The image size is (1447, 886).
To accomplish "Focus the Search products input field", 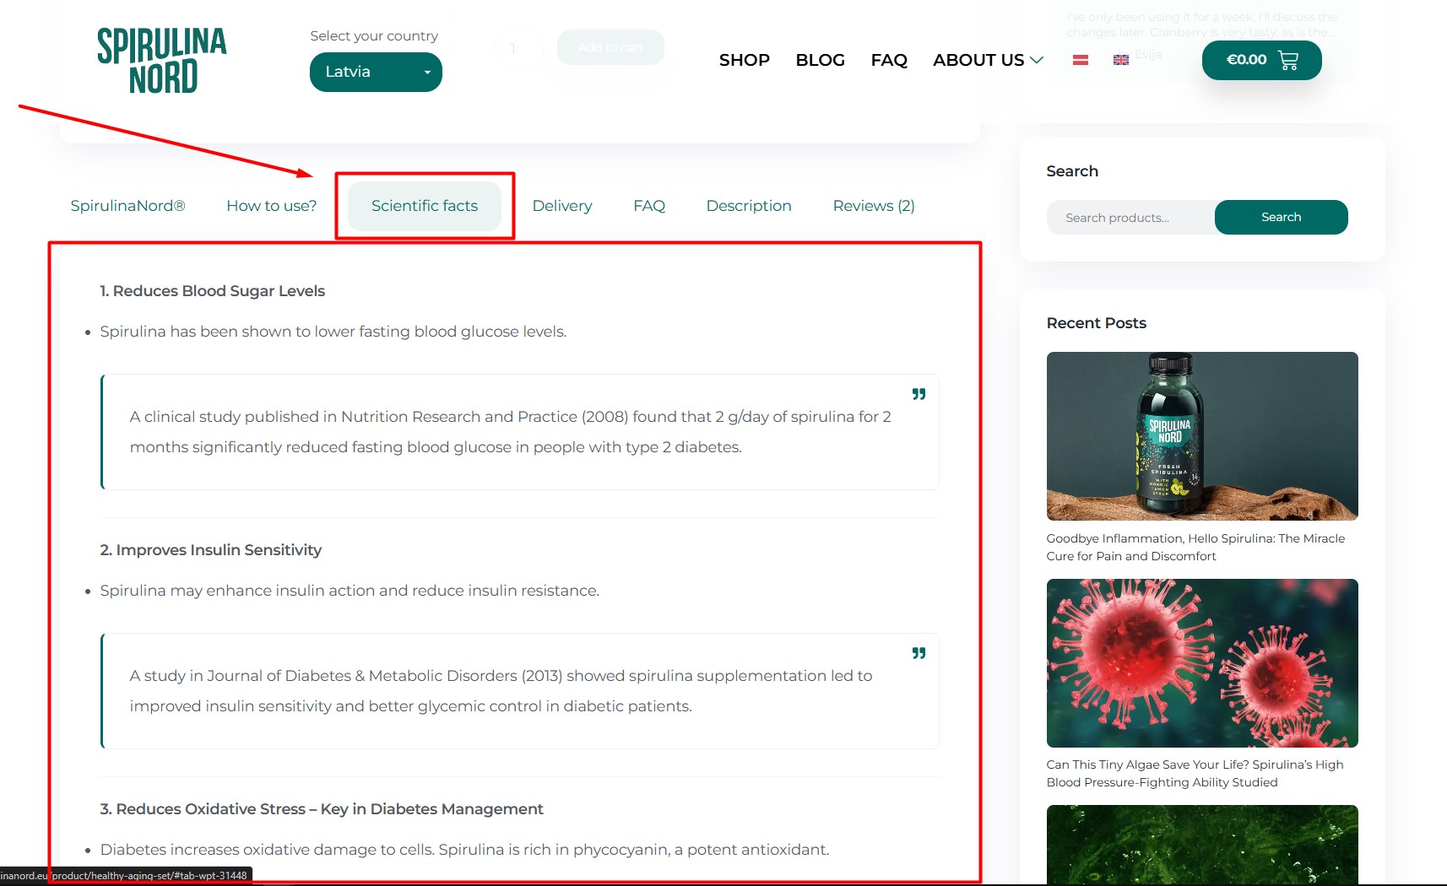I will (x=1131, y=218).
